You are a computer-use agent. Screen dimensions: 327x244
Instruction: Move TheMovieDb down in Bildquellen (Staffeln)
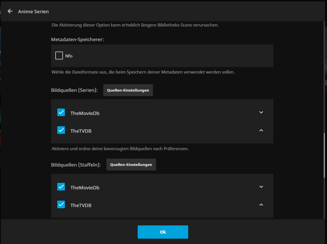(261, 187)
